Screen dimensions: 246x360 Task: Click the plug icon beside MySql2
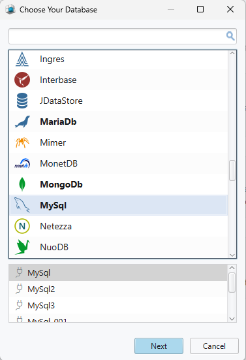[x=20, y=289]
